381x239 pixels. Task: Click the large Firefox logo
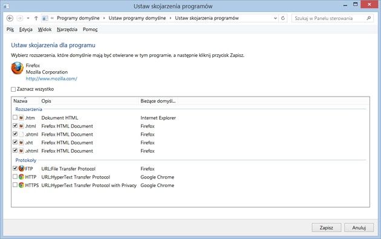[x=18, y=68]
